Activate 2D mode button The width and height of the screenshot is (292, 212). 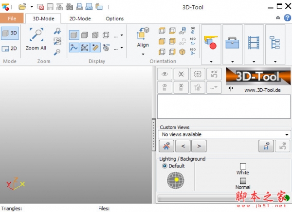(x=10, y=49)
